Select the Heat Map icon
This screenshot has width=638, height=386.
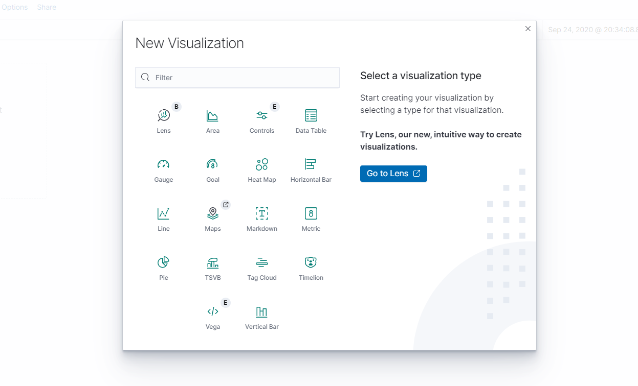261,164
